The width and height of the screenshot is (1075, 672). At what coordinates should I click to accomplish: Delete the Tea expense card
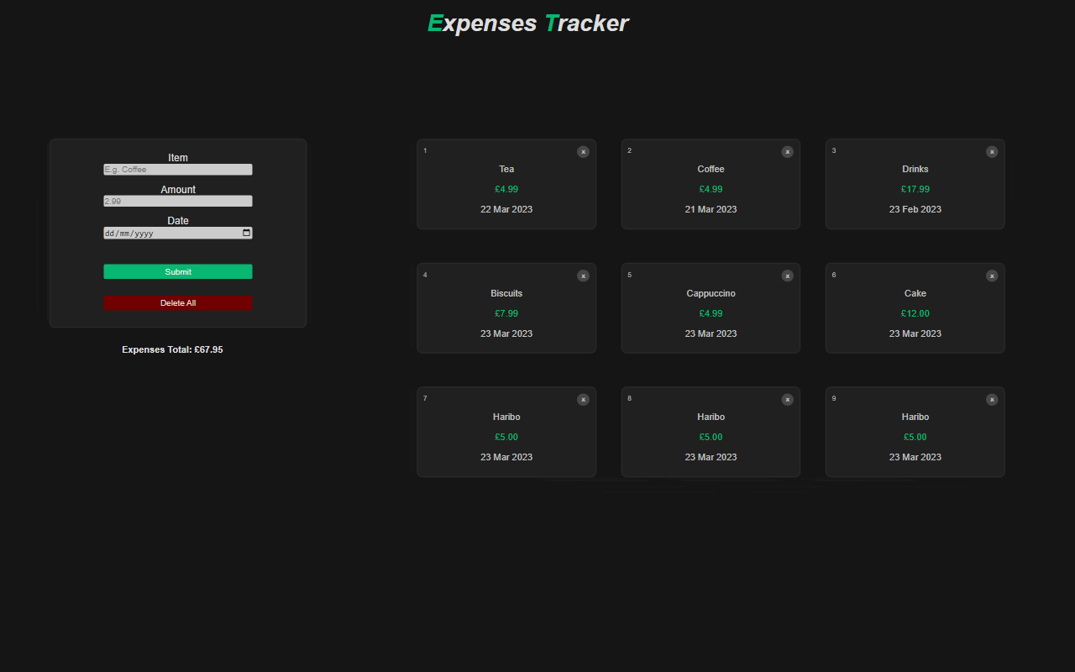[x=583, y=152]
